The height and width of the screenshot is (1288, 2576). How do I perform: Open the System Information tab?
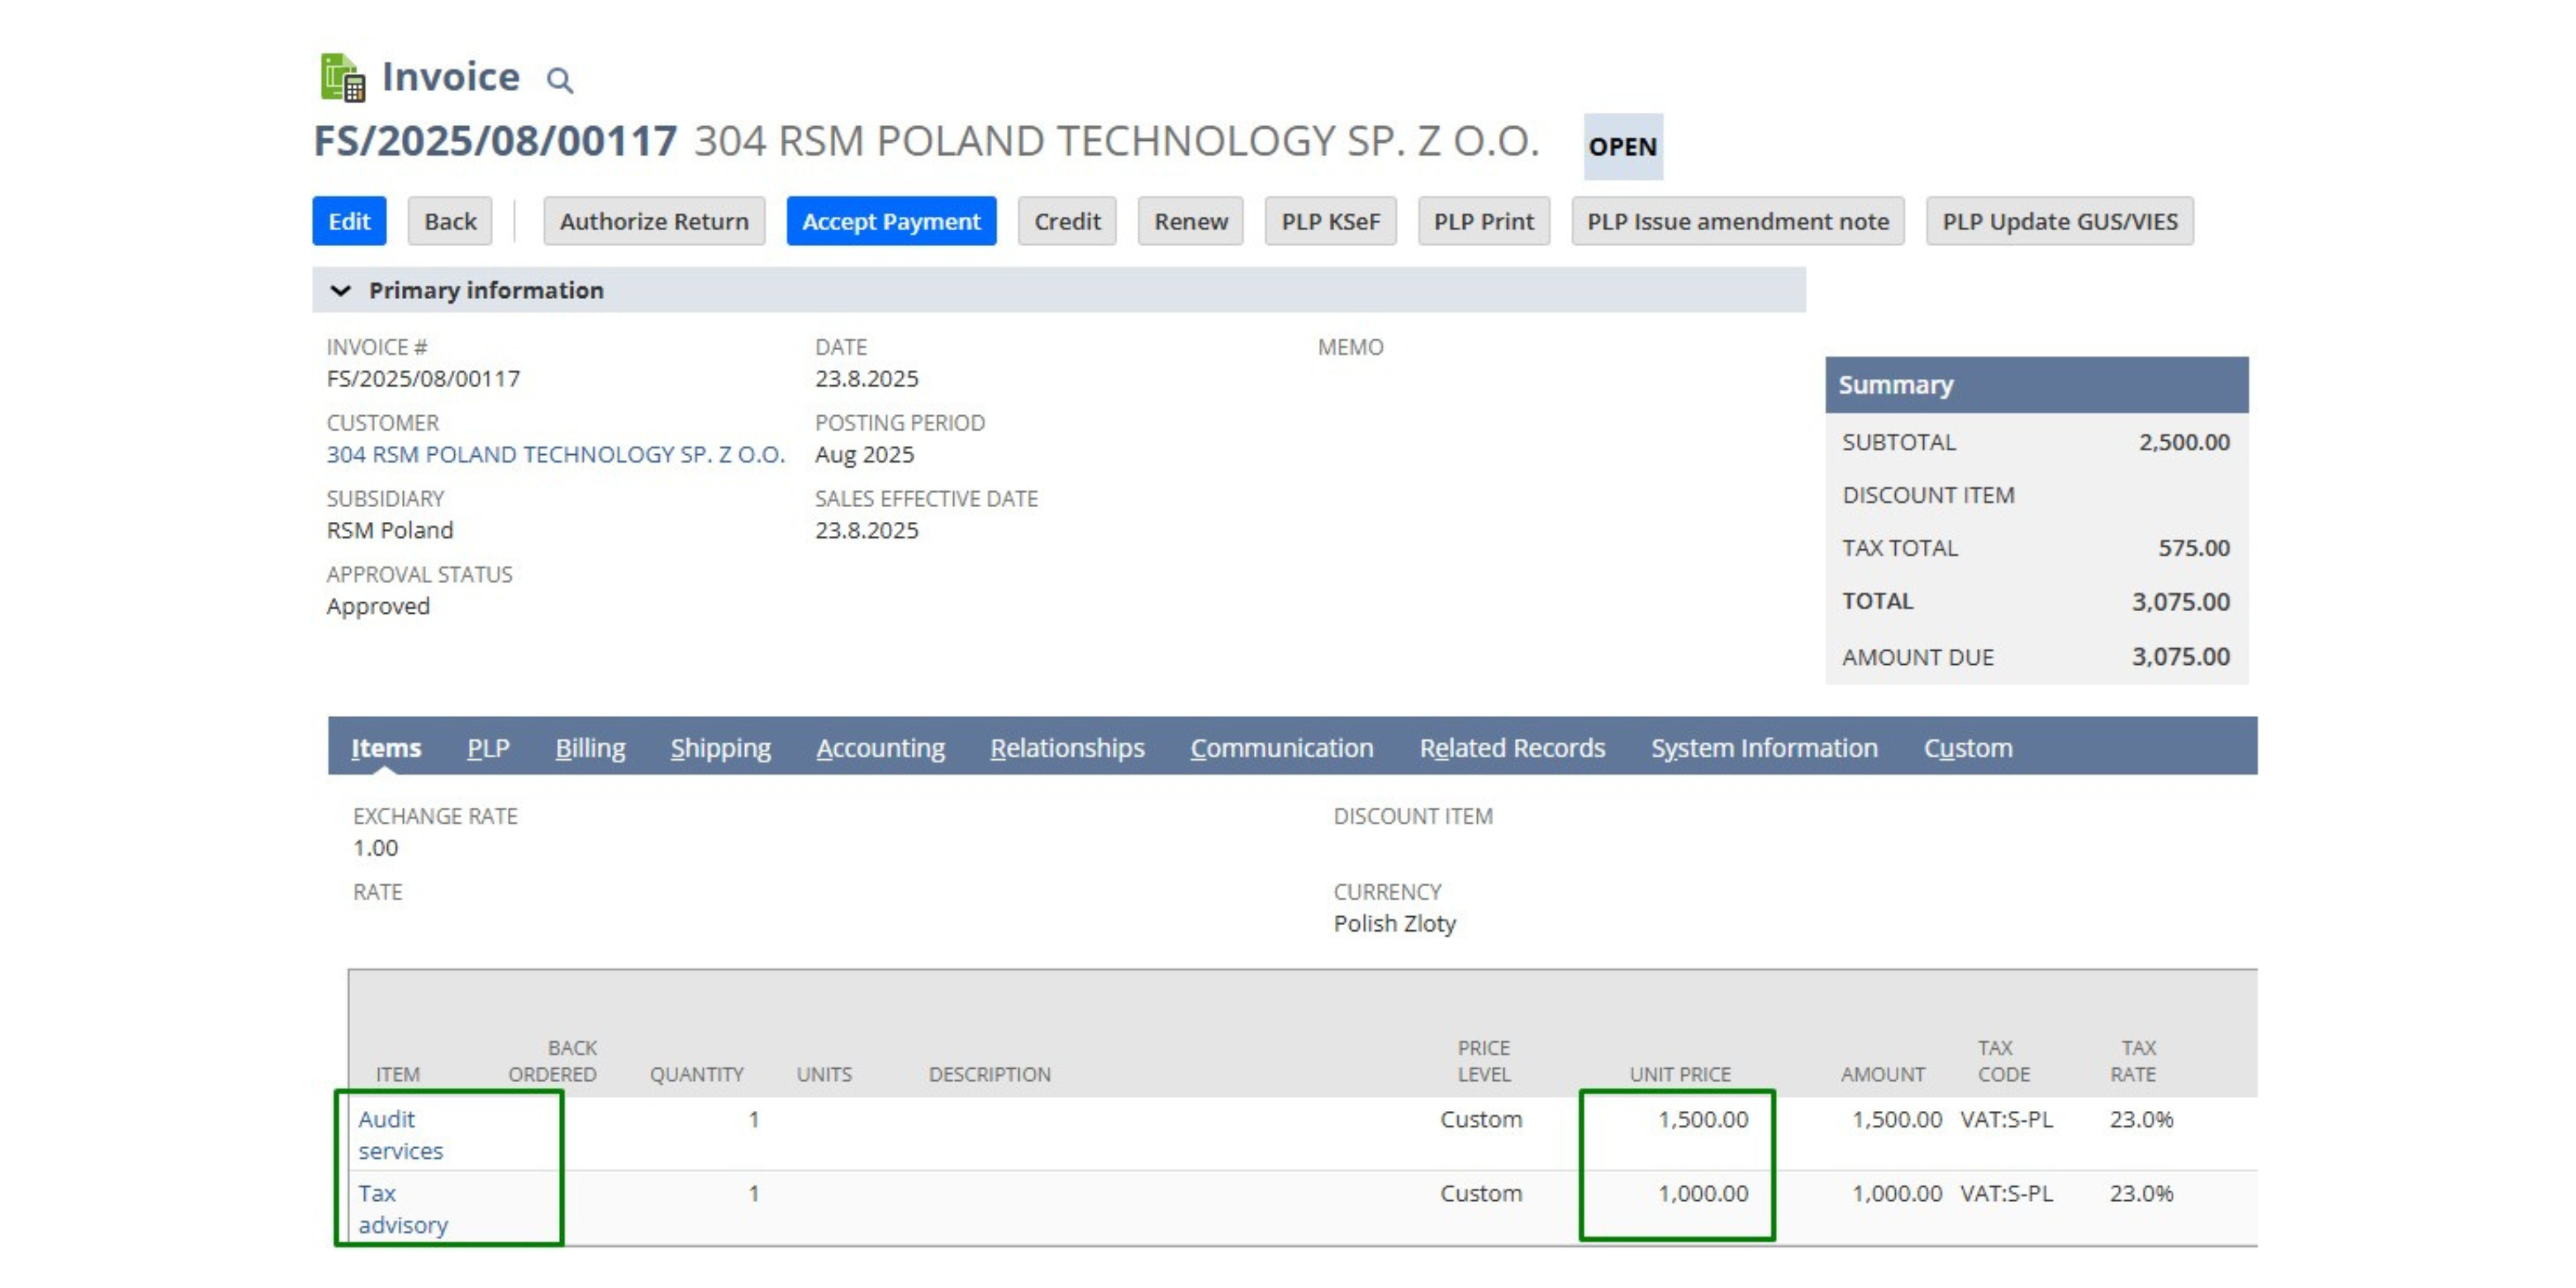click(1764, 748)
